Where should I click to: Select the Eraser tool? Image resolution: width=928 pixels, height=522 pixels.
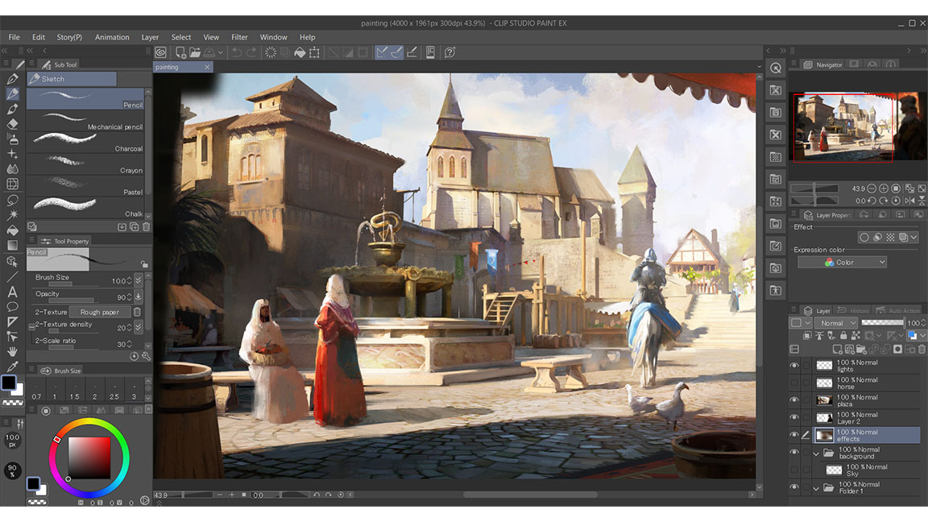pyautogui.click(x=11, y=123)
